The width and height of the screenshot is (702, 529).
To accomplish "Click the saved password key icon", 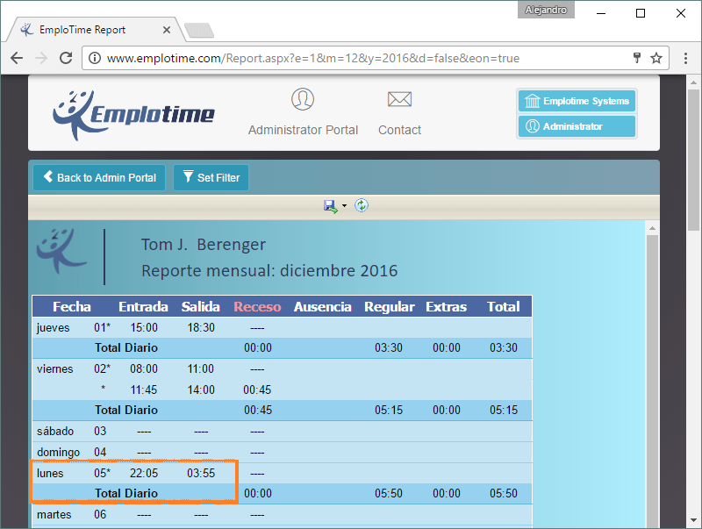I will (637, 59).
